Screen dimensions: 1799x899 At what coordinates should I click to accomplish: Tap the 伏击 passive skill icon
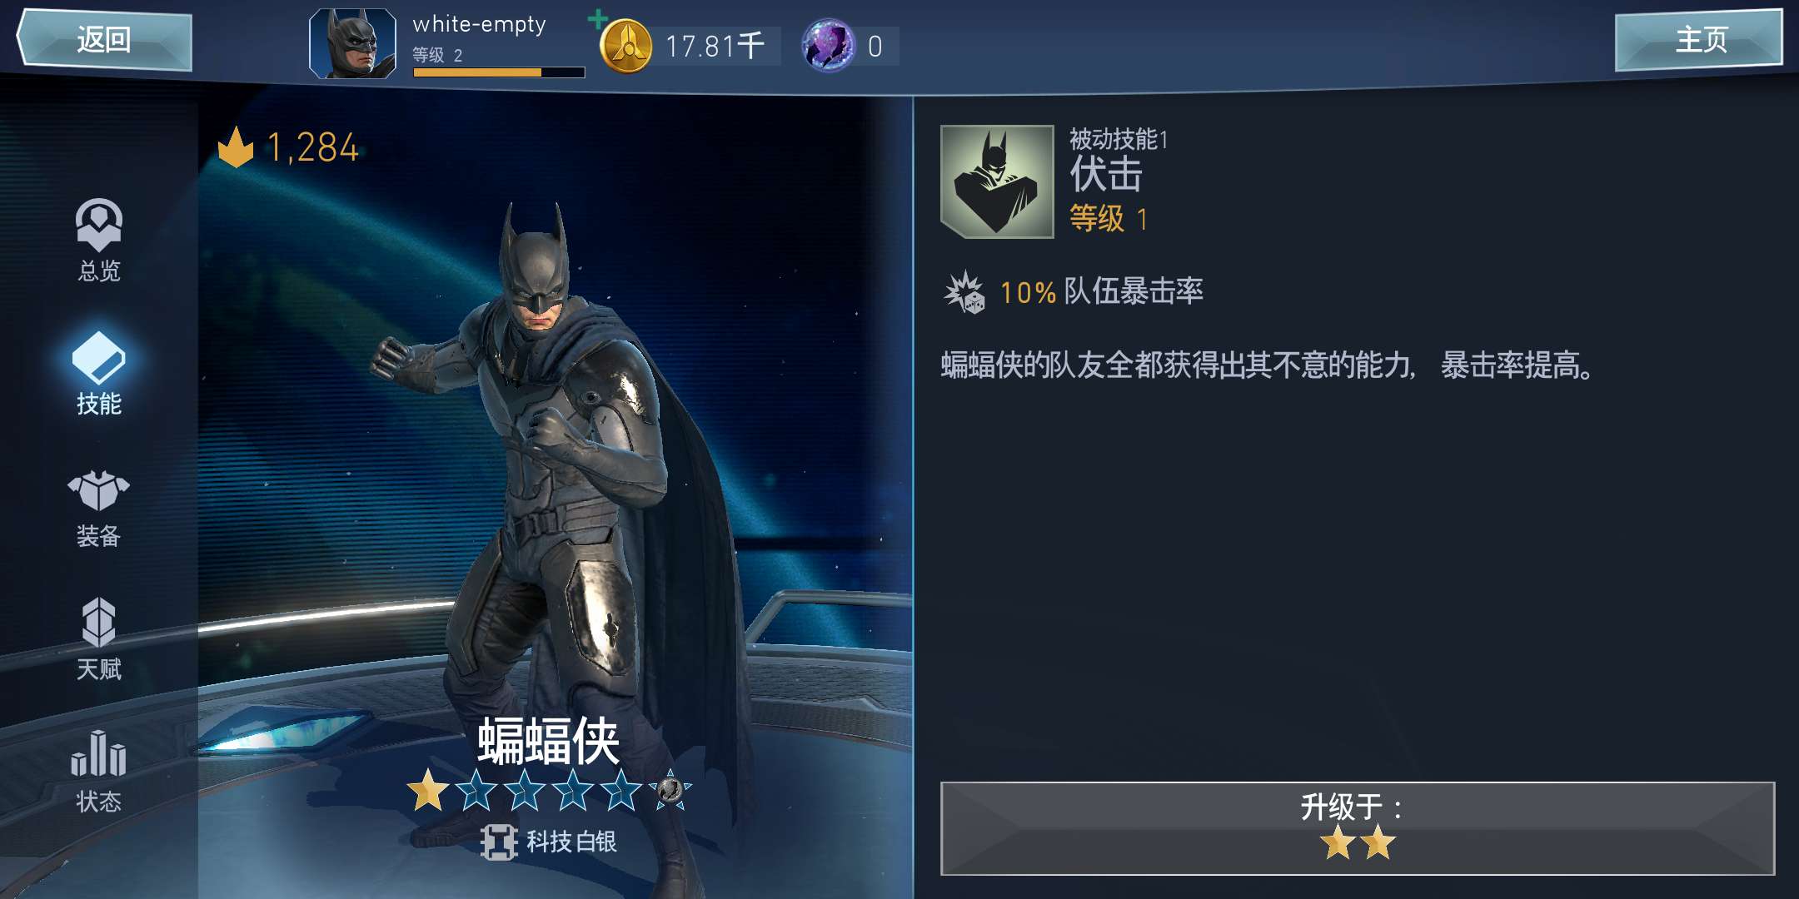pyautogui.click(x=997, y=181)
